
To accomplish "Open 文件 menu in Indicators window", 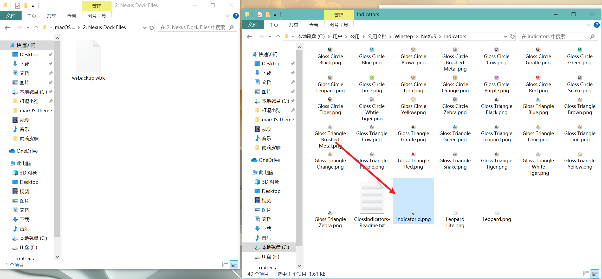I will point(253,25).
